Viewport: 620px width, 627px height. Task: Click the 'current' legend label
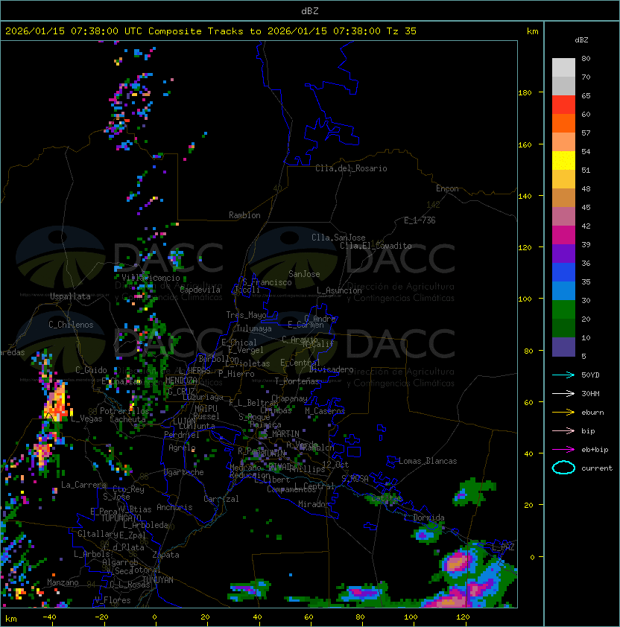point(597,468)
